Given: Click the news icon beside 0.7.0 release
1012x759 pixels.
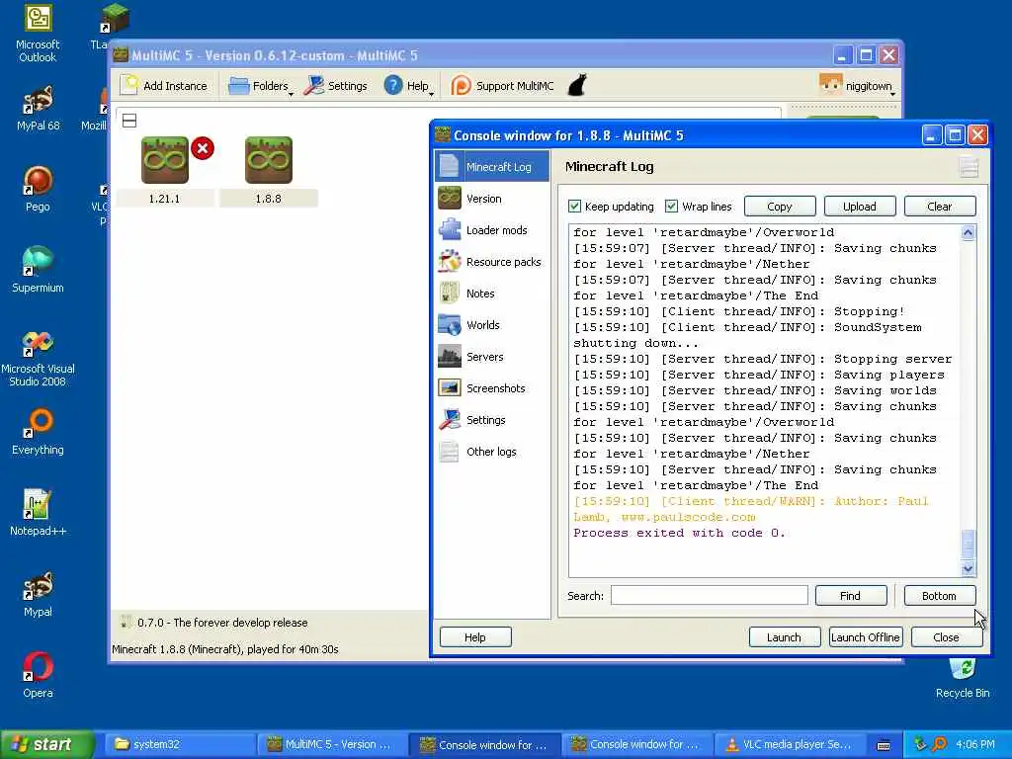Looking at the screenshot, I should click(x=126, y=623).
